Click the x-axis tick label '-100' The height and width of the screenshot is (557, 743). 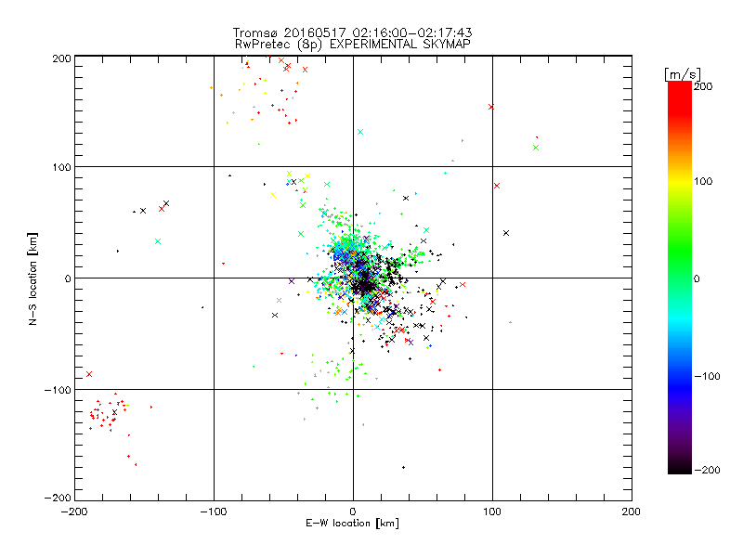click(x=214, y=512)
